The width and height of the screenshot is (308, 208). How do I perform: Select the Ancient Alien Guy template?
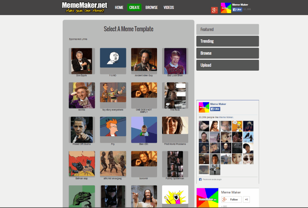point(144,61)
